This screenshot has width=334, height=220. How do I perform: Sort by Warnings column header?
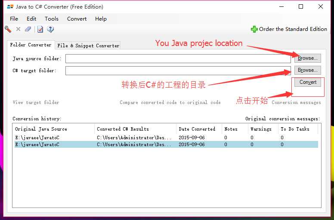[x=263, y=129]
